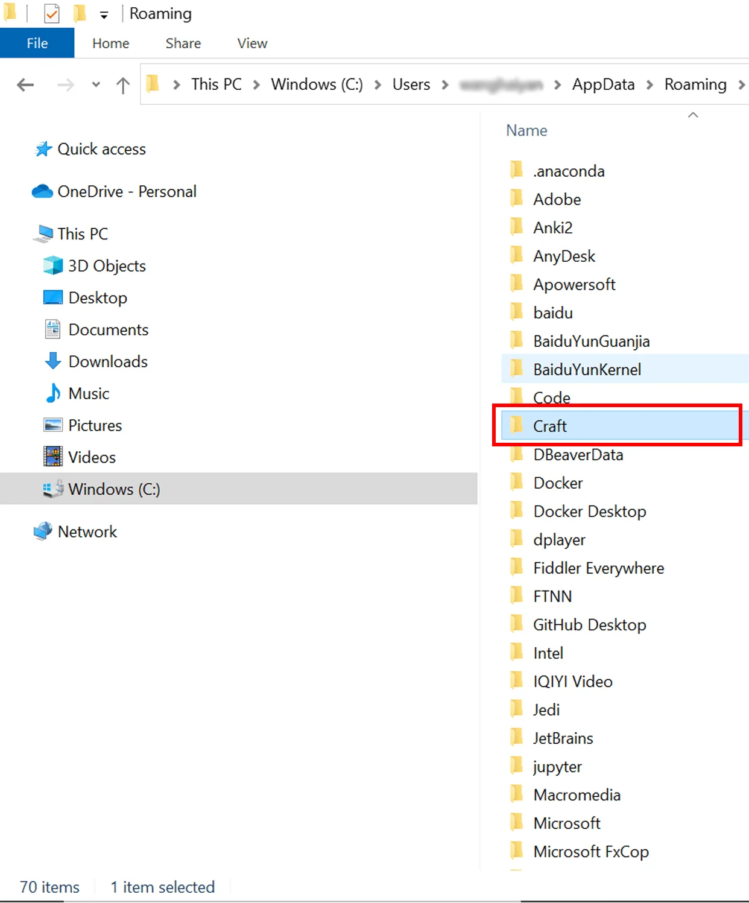Screen dimensions: 749x903
Task: Open the Music library in sidebar
Action: click(88, 393)
